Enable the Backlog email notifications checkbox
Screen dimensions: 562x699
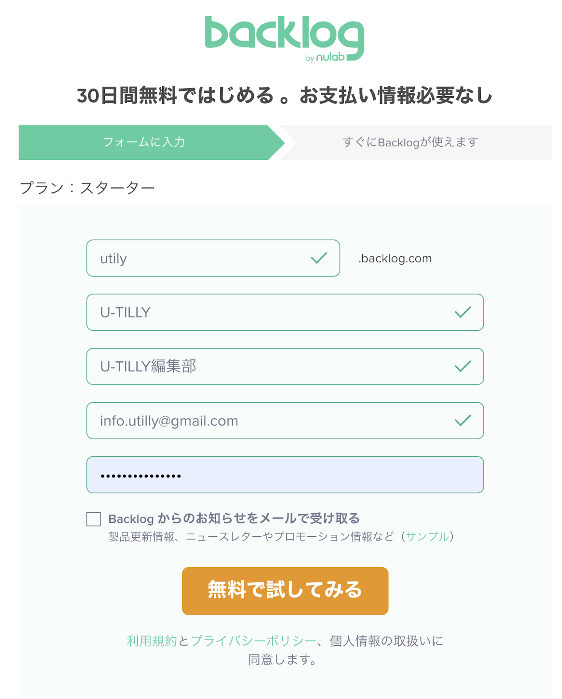click(x=94, y=519)
